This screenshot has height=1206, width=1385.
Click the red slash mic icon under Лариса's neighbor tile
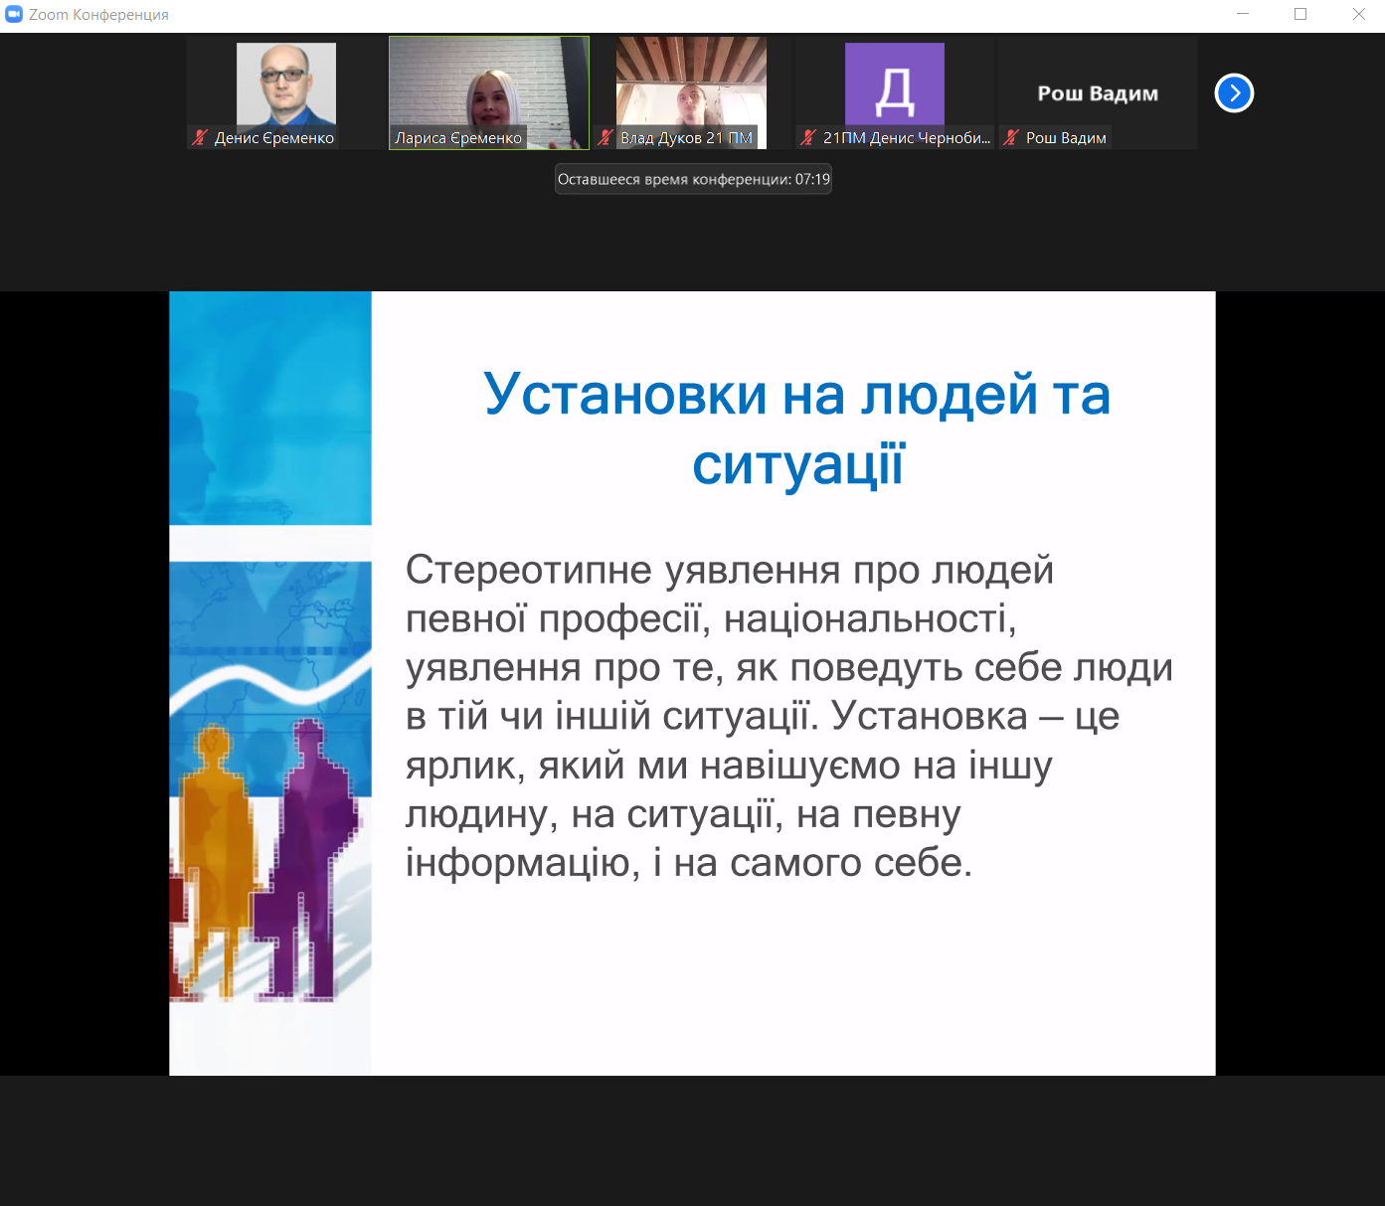pyautogui.click(x=606, y=138)
